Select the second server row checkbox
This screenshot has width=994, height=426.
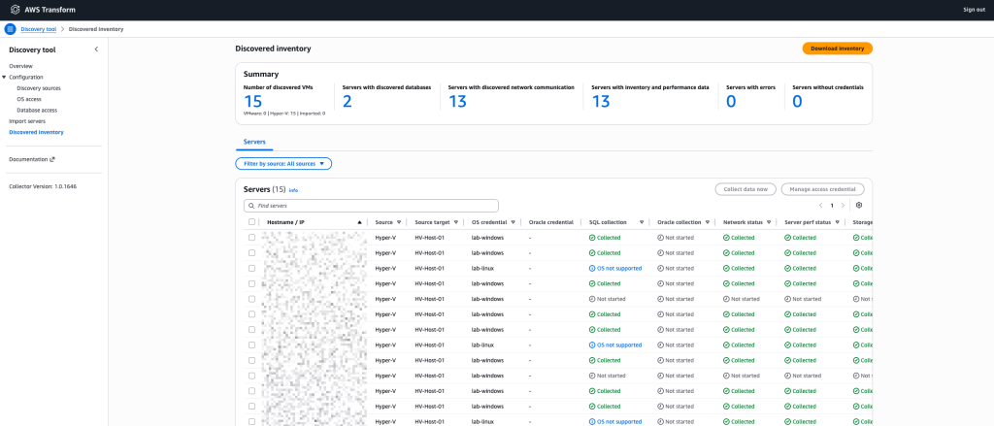coord(251,253)
